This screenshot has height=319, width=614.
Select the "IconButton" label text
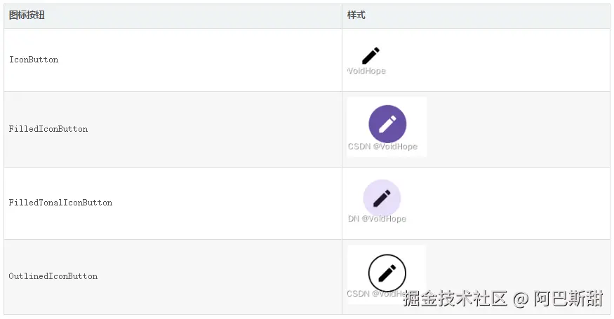pyautogui.click(x=34, y=60)
